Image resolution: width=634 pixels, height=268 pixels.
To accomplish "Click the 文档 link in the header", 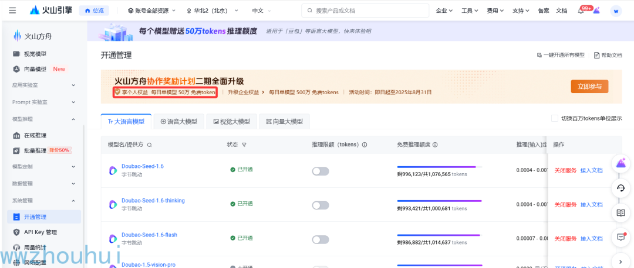I will [562, 11].
